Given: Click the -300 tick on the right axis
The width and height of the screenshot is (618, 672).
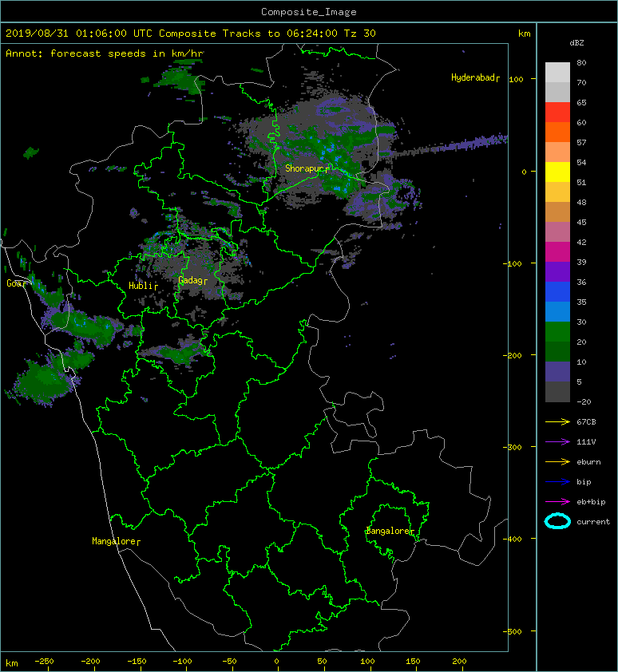Looking at the screenshot, I should (x=512, y=447).
